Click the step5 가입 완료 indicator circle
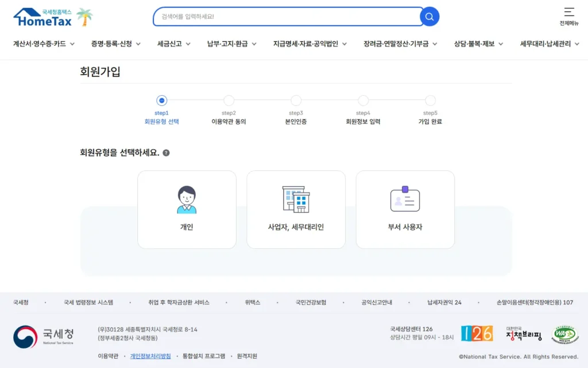Viewport: 588px width, 368px height. pyautogui.click(x=430, y=100)
